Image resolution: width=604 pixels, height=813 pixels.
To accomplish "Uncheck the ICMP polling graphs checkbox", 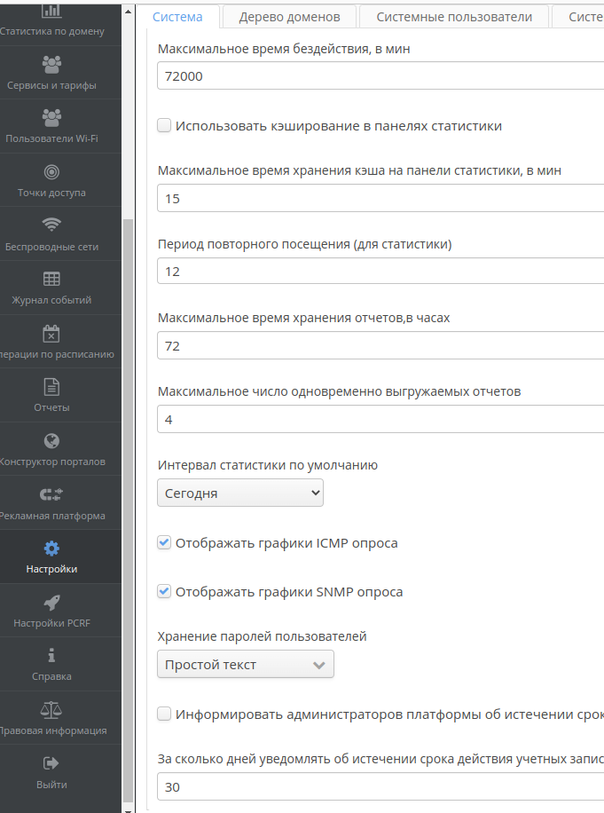I will (164, 543).
